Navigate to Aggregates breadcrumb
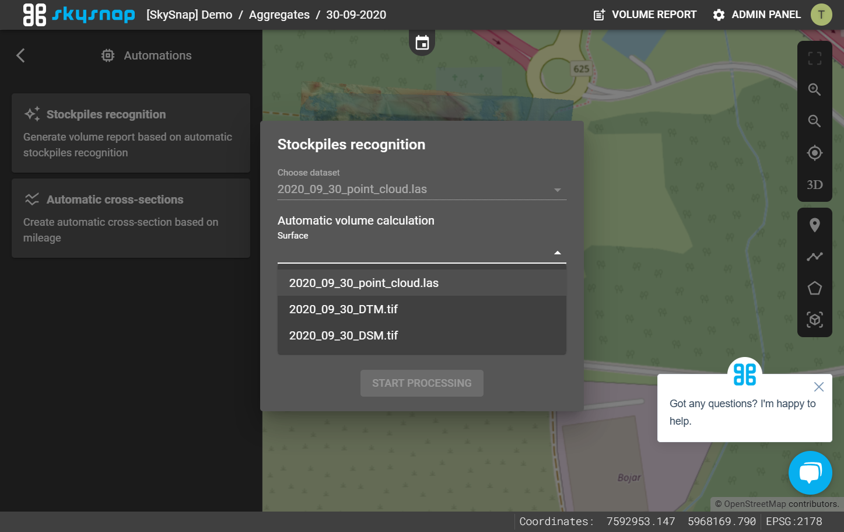The width and height of the screenshot is (844, 532). click(x=279, y=15)
